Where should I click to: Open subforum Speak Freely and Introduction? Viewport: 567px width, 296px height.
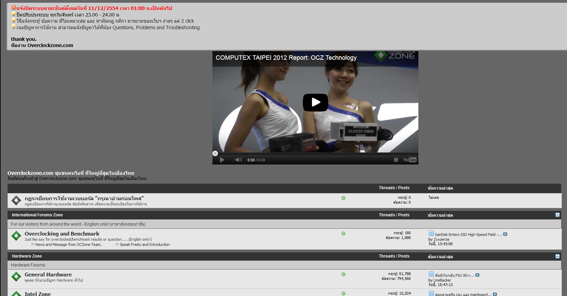click(x=144, y=245)
